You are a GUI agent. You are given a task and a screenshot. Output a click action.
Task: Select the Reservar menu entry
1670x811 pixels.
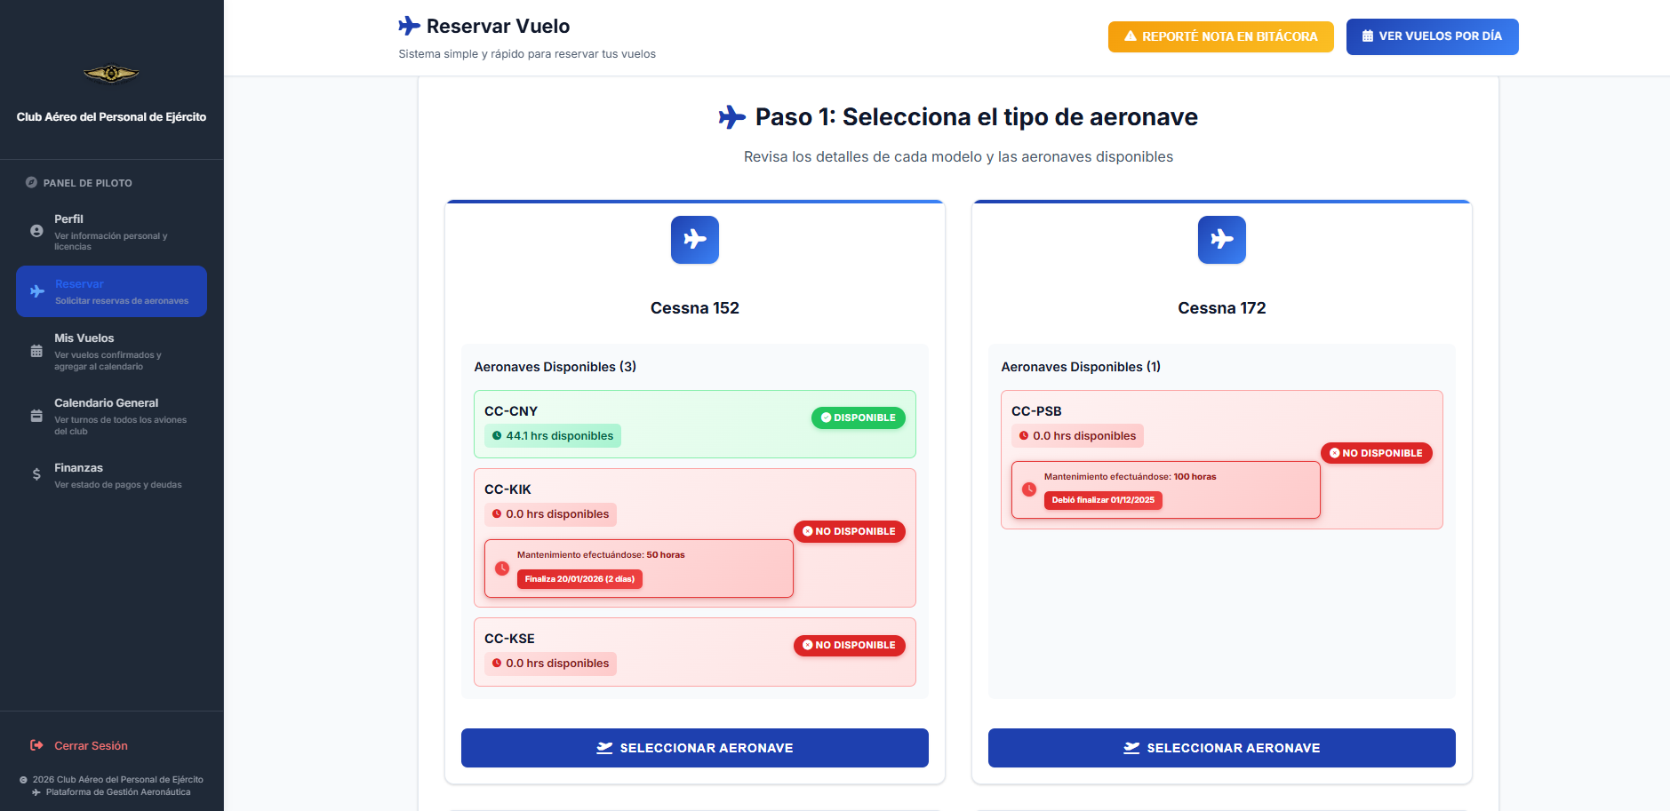coord(110,290)
